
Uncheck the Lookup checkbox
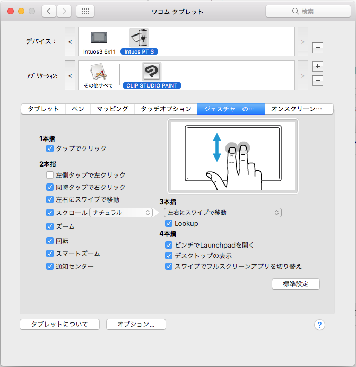pos(169,224)
